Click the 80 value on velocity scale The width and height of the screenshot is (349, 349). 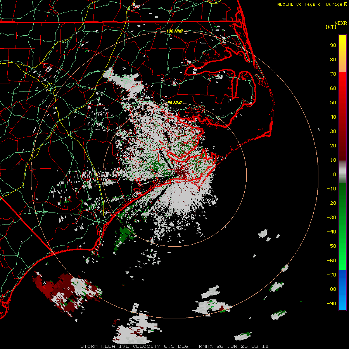click(x=333, y=59)
